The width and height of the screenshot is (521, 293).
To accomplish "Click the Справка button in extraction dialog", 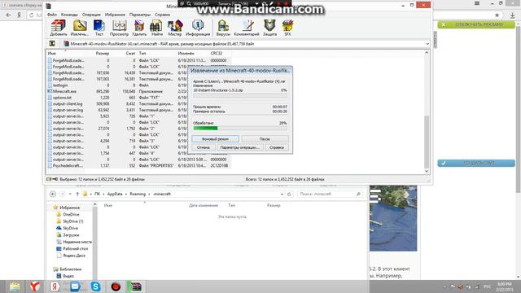I will click(x=277, y=147).
